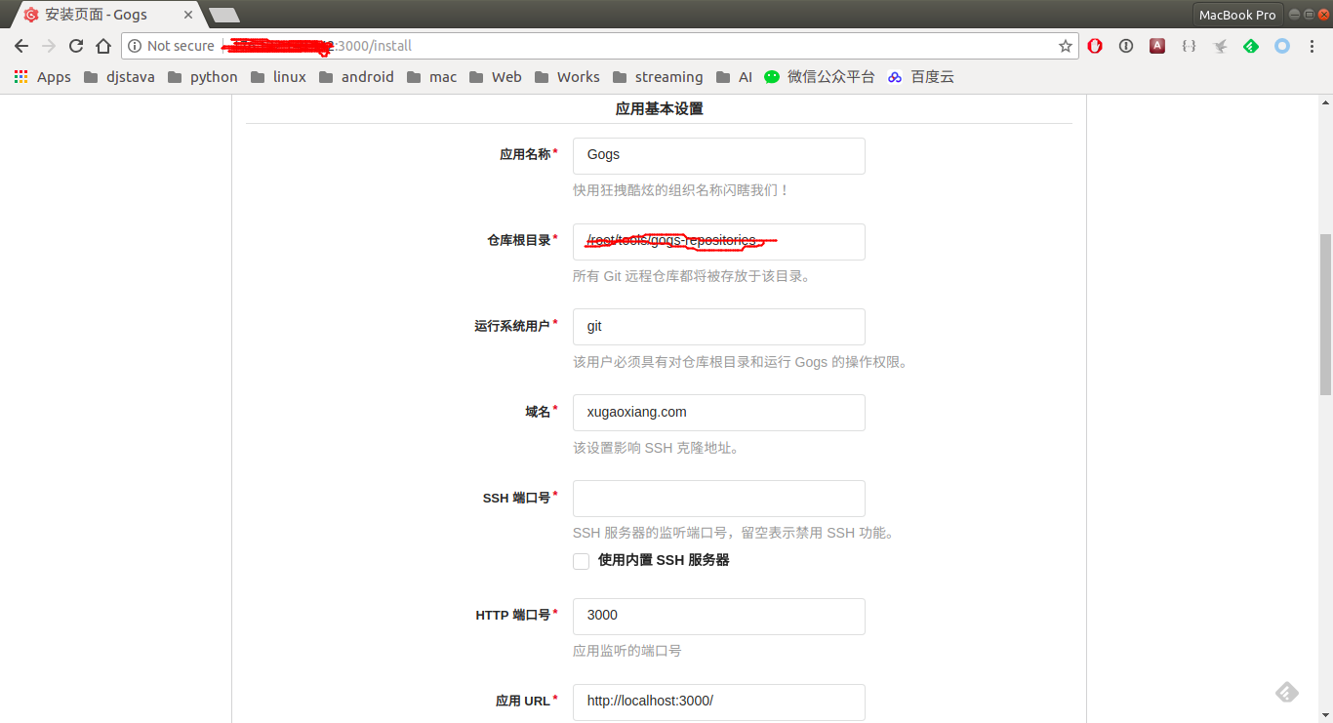Click the hint 快用狂拽酷炫的组织名称闪瞎我们！
The height and width of the screenshot is (723, 1333).
point(681,190)
